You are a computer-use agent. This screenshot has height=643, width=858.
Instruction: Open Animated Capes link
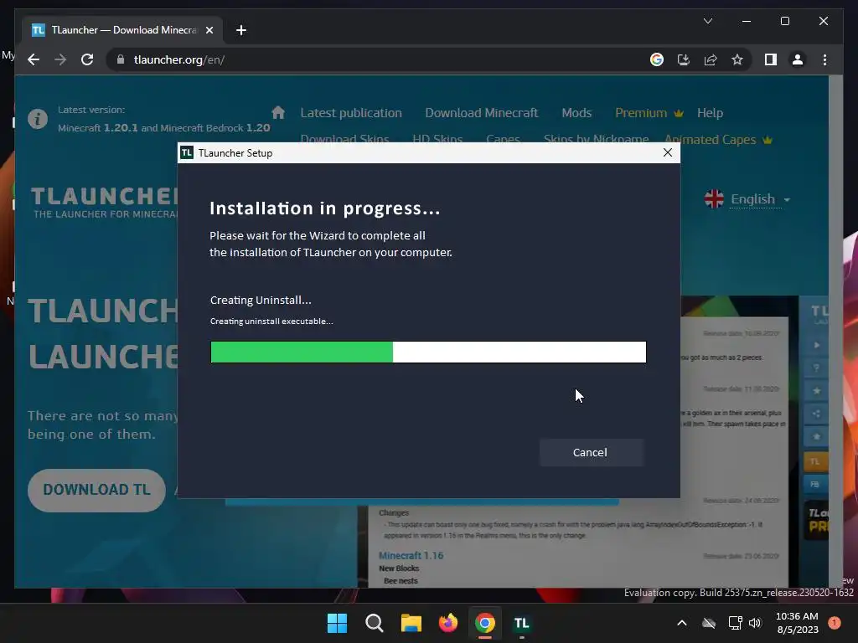click(x=718, y=140)
